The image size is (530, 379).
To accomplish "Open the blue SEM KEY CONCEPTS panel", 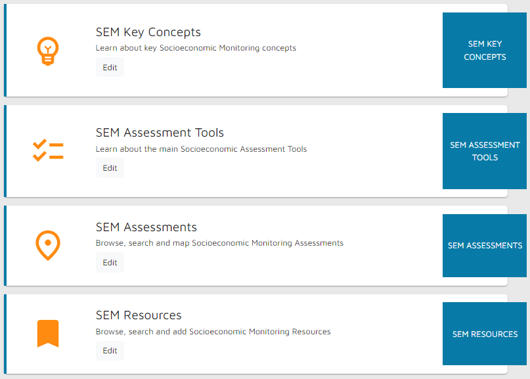I will coord(485,51).
